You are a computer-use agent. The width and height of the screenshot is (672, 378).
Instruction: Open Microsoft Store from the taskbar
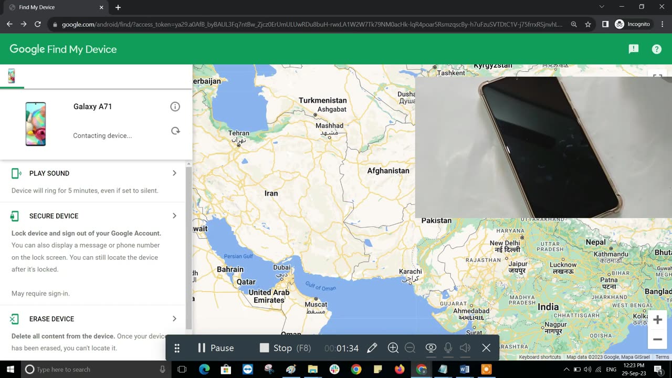pos(226,369)
